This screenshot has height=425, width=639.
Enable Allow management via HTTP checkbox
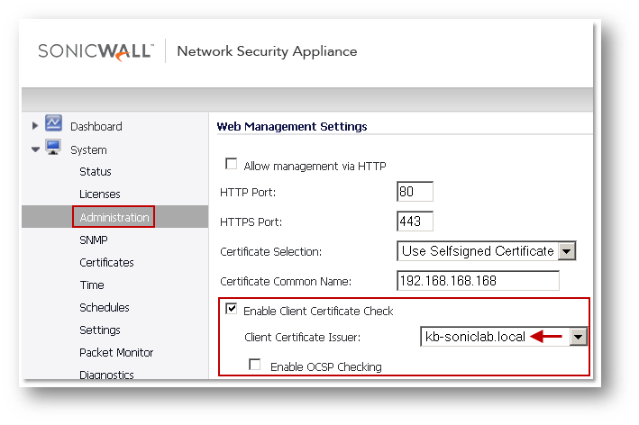point(232,165)
